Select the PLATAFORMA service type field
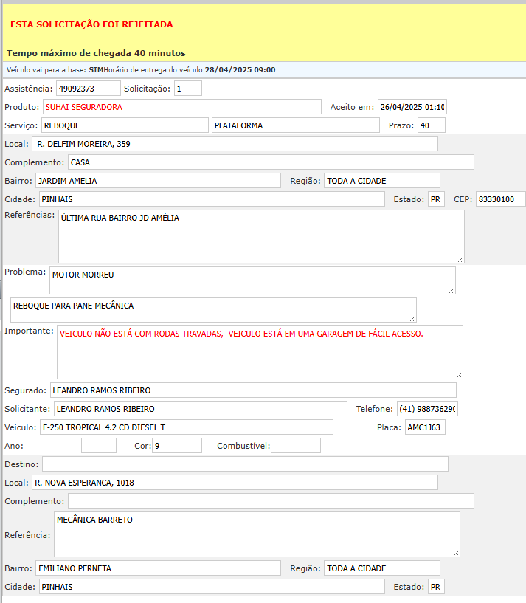The width and height of the screenshot is (526, 603). click(x=295, y=125)
